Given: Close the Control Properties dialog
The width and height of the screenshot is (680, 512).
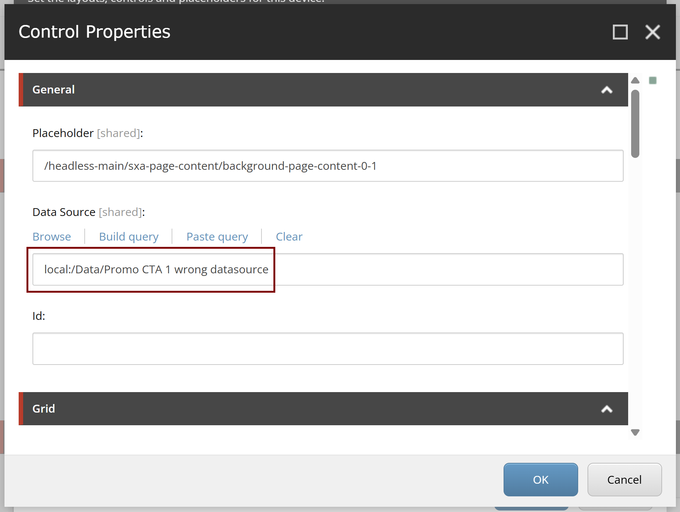Looking at the screenshot, I should pos(653,32).
